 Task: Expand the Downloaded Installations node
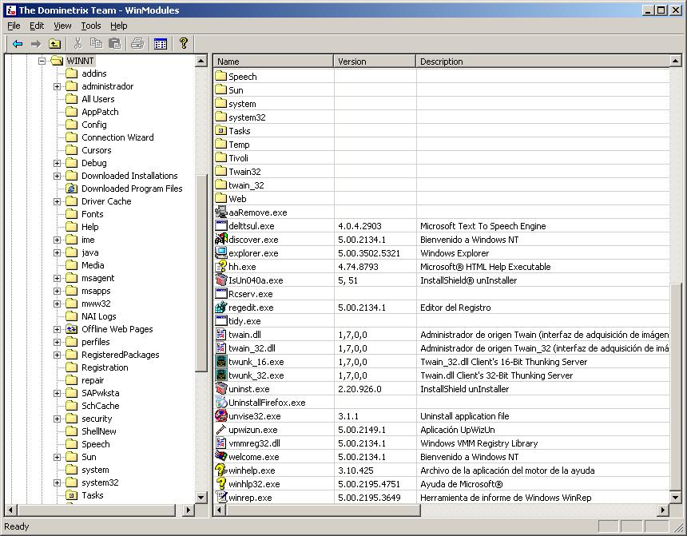pyautogui.click(x=57, y=176)
